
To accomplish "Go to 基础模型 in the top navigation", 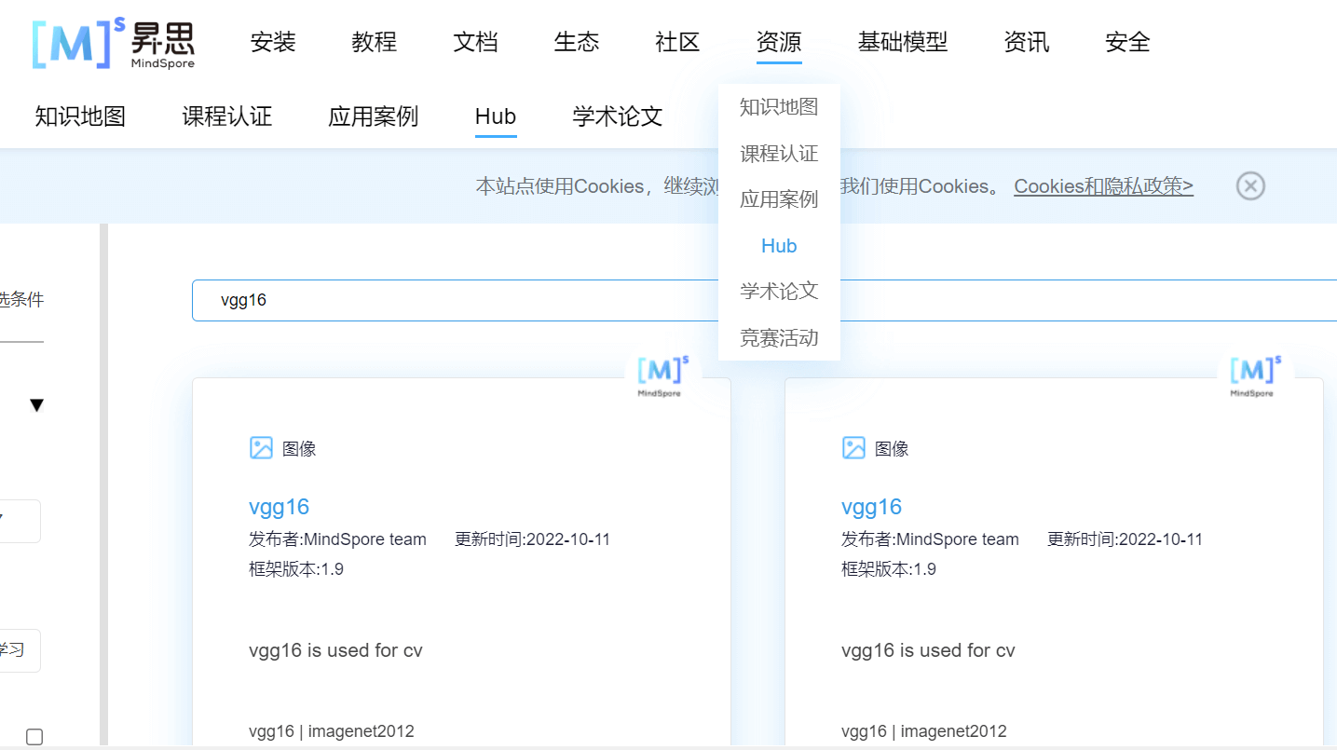I will (902, 42).
